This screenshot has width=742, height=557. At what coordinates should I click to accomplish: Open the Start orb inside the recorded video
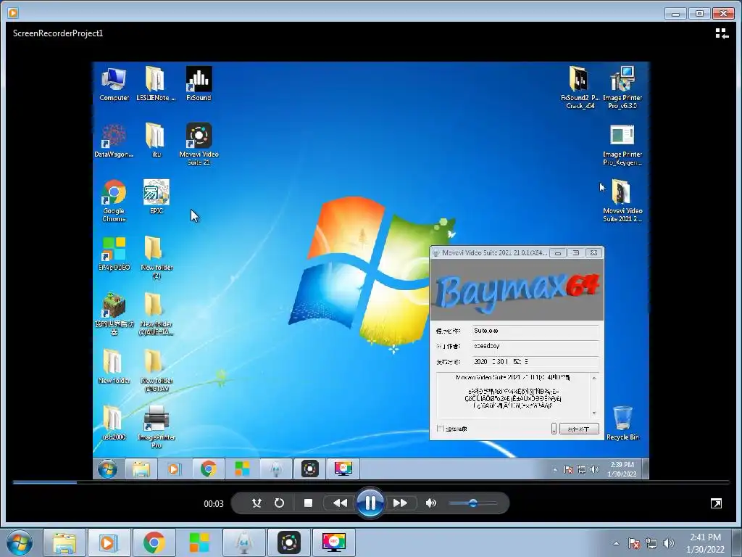107,469
